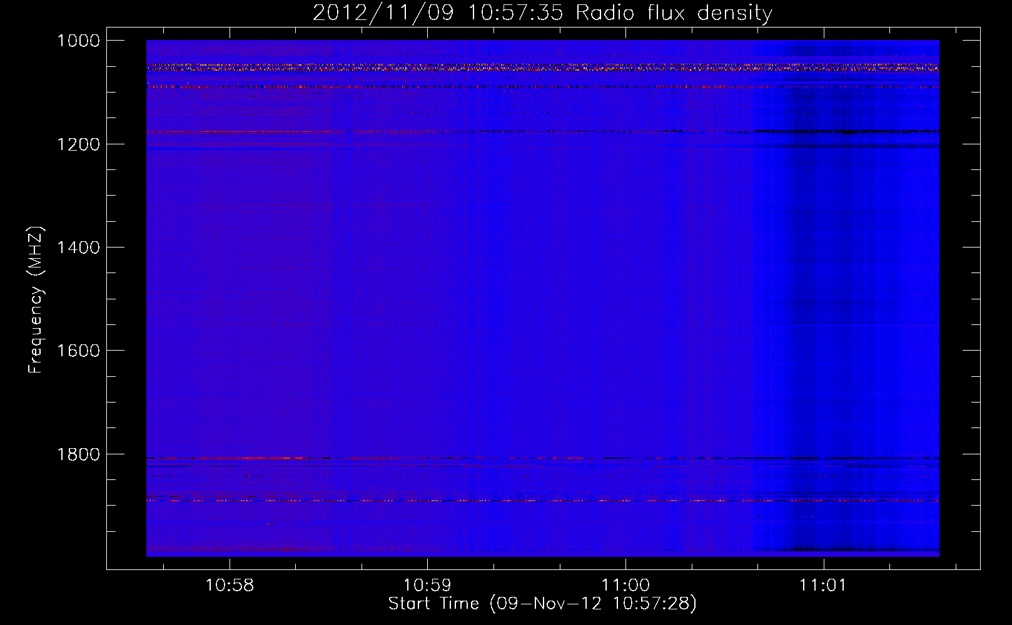The width and height of the screenshot is (1012, 625).
Task: Click the '11:00' time axis label
Action: click(x=625, y=586)
